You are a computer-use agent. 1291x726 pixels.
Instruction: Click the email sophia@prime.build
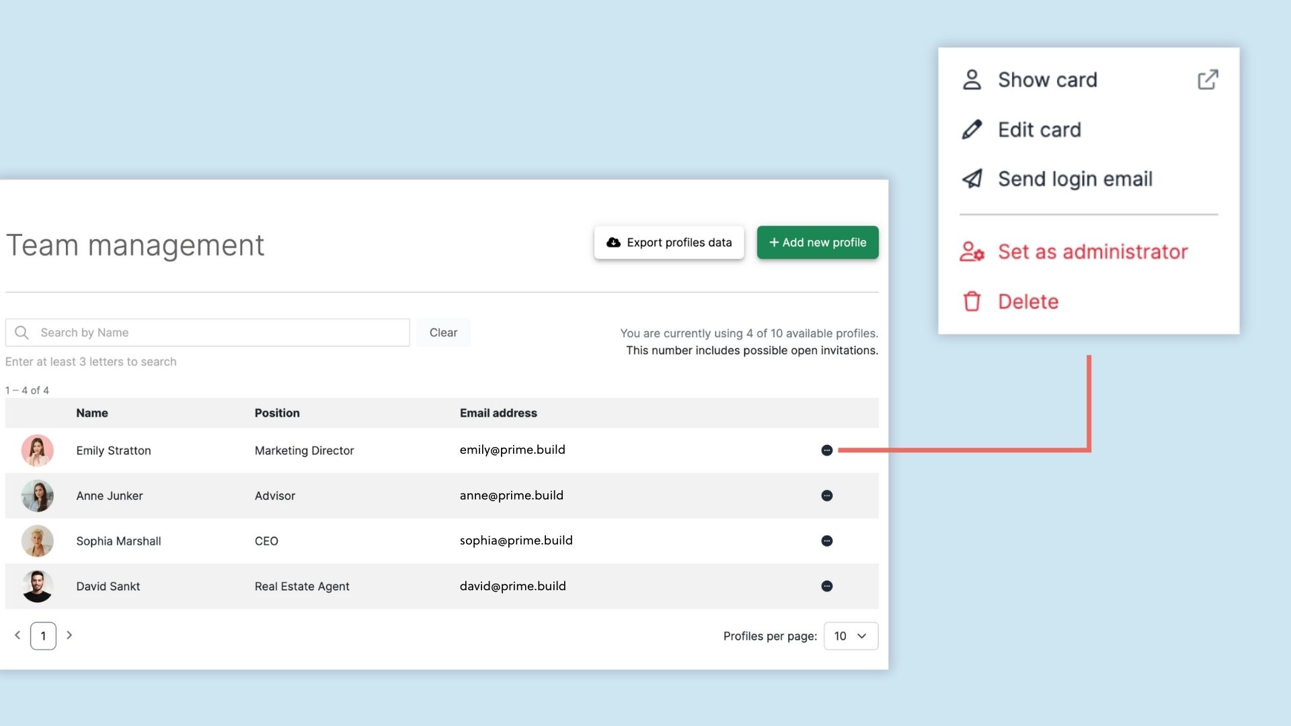pos(516,540)
